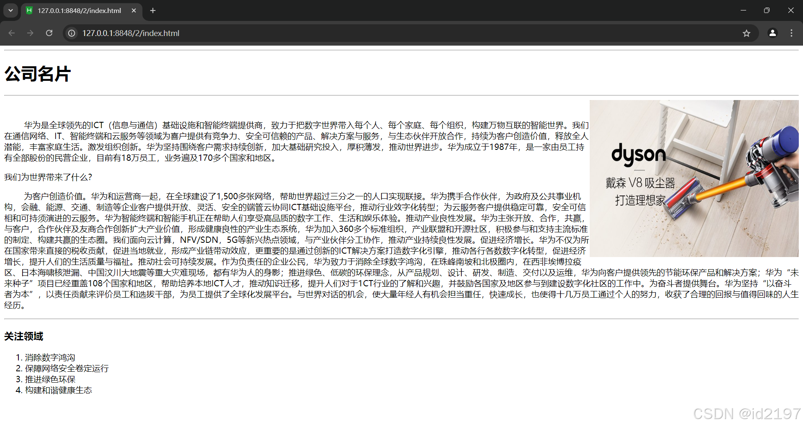Click the list item 保障网络安全卷定运行
Screen dimensions: 803x427
pyautogui.click(x=67, y=368)
